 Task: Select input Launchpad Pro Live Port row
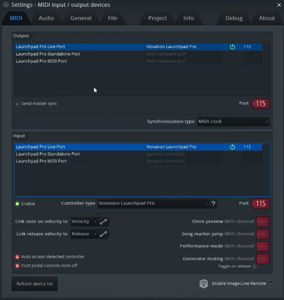139,147
